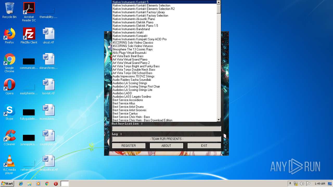Open Firefox desktop shortcut
This screenshot has height=187, width=333.
9,36
